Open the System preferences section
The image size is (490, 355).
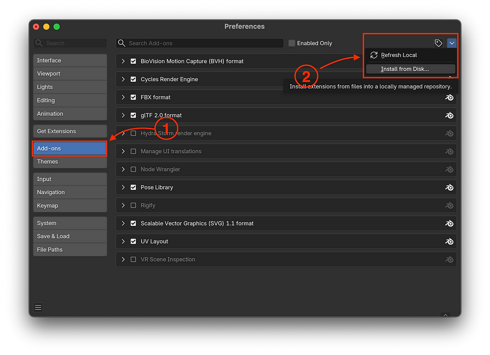pos(70,223)
